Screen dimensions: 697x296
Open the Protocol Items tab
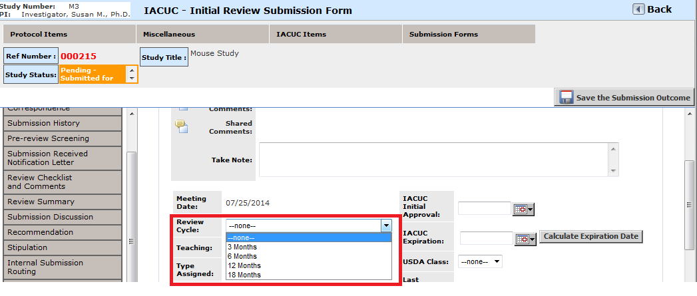(x=69, y=34)
